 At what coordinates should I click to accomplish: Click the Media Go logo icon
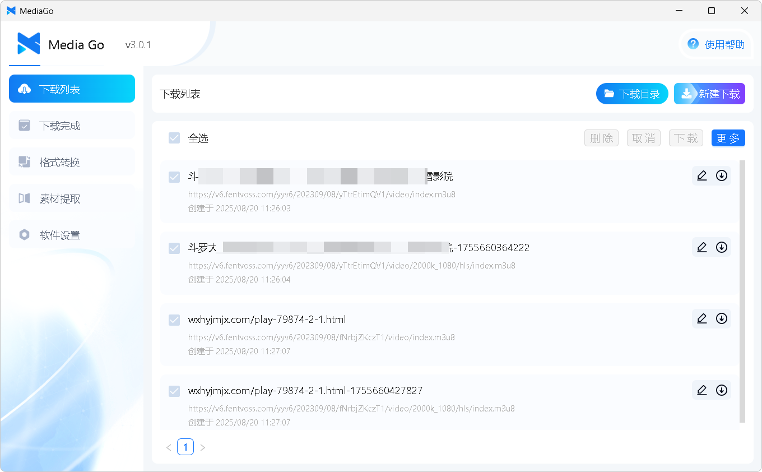pos(29,44)
